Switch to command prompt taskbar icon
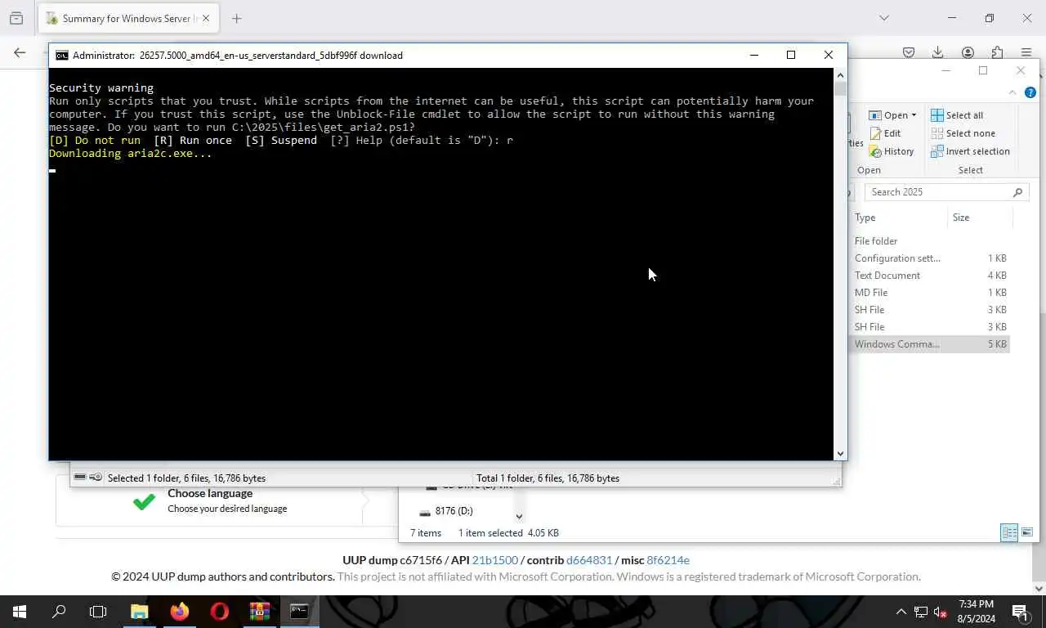The width and height of the screenshot is (1046, 628). pos(299,612)
